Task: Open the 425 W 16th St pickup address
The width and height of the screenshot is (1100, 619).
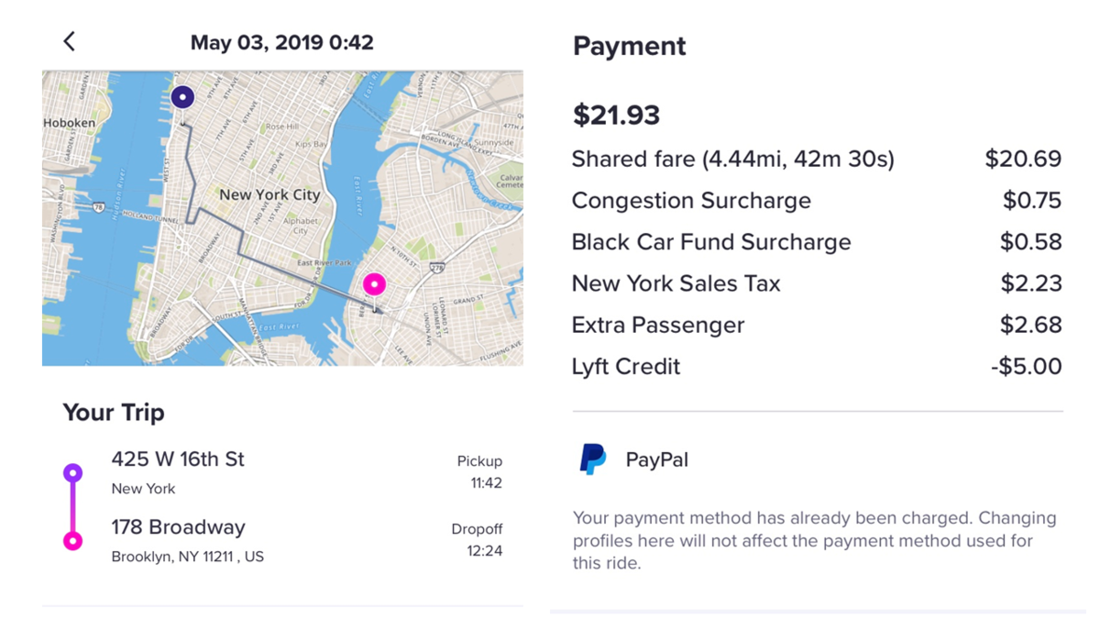Action: pos(178,459)
